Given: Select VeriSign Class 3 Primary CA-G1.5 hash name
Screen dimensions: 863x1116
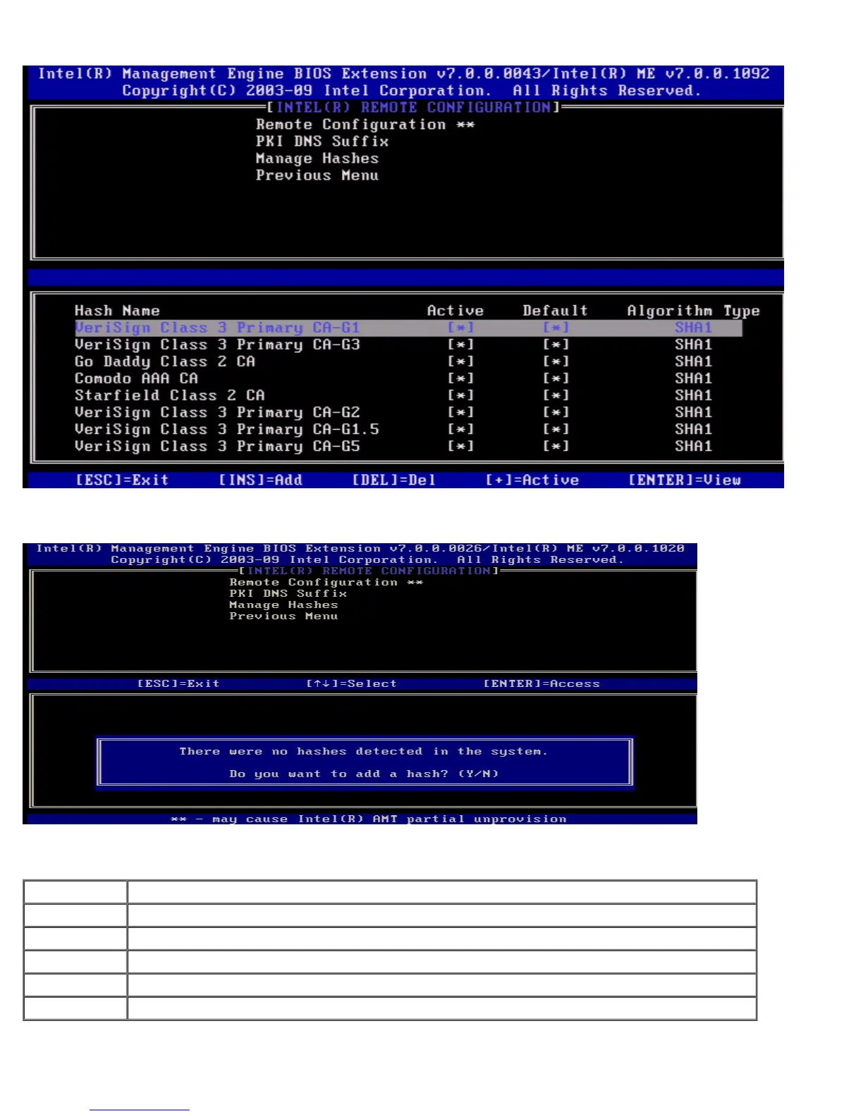Looking at the screenshot, I should pos(227,429).
